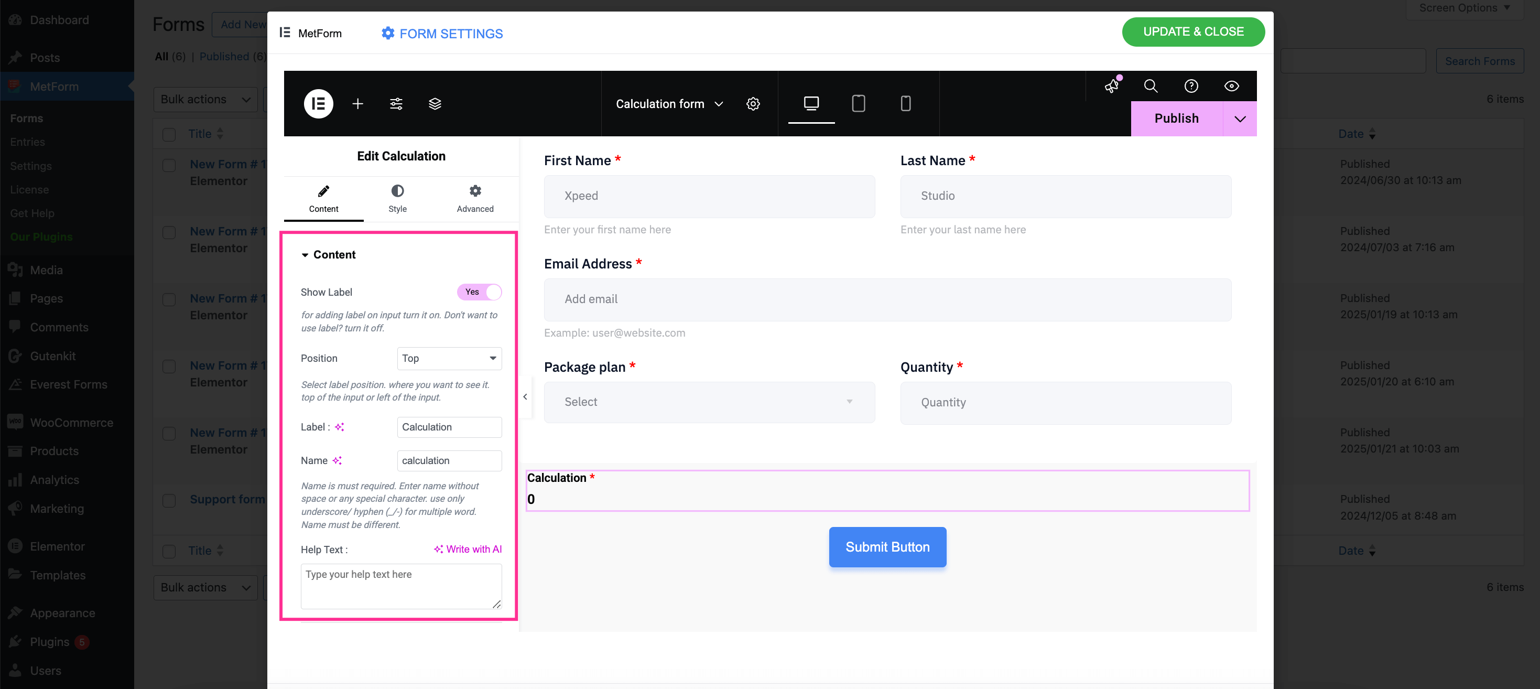
Task: Open the Elementor help icon
Action: coord(1191,85)
